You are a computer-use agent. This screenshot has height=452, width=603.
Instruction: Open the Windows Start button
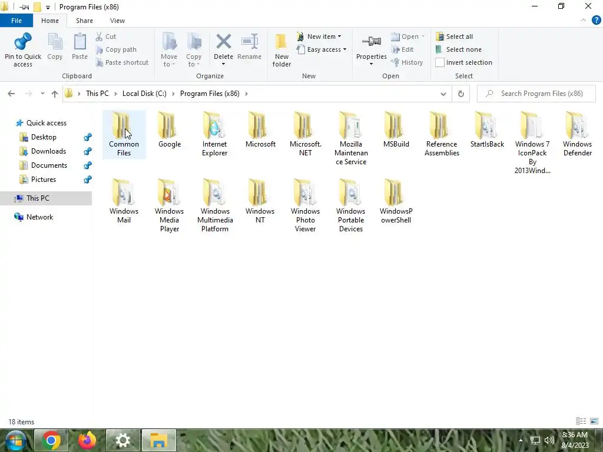tap(15, 440)
